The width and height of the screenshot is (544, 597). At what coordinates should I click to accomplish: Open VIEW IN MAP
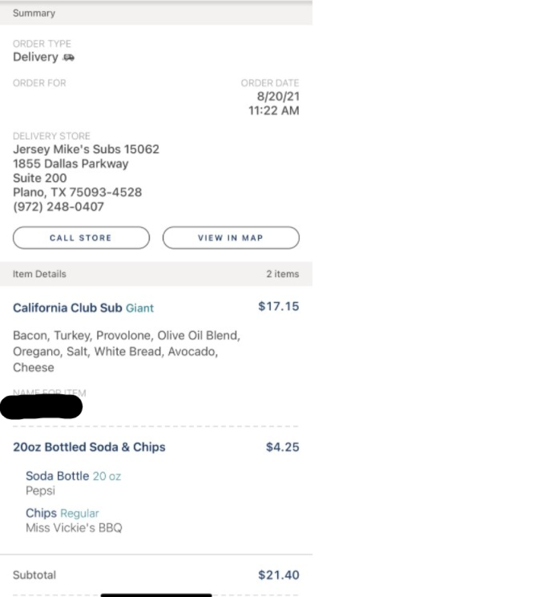231,238
